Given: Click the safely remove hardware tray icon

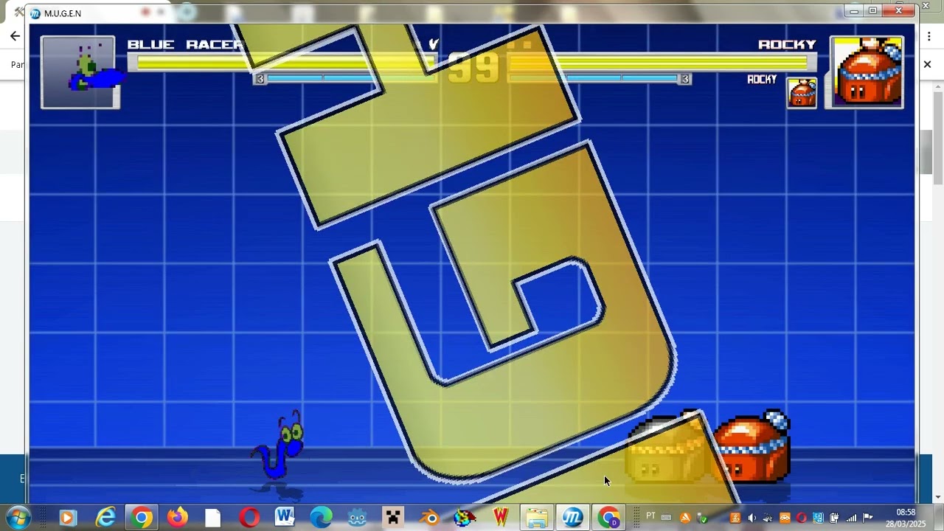Looking at the screenshot, I should [703, 518].
